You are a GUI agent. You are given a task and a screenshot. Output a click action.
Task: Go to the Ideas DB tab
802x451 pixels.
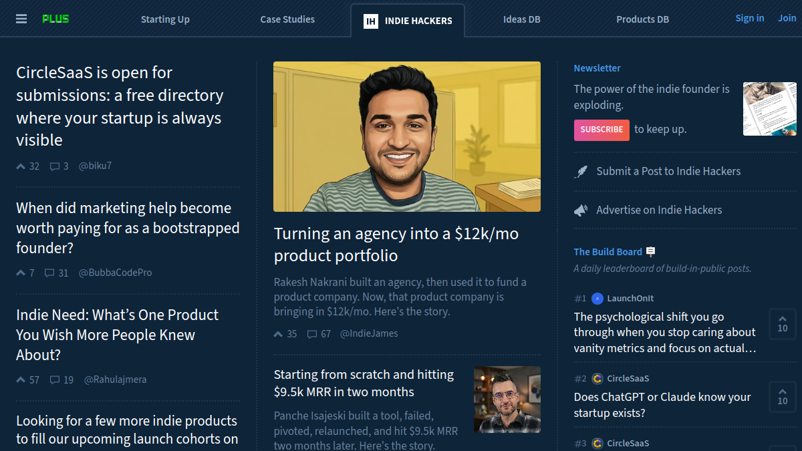522,19
